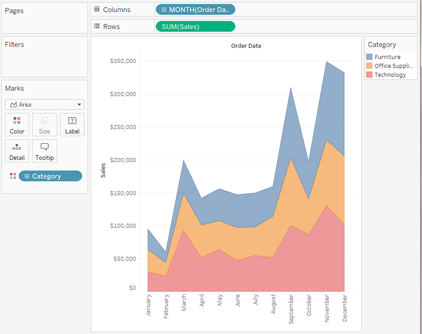Click the color dots icon beside Category pill
This screenshot has height=334, width=422.
click(x=13, y=176)
